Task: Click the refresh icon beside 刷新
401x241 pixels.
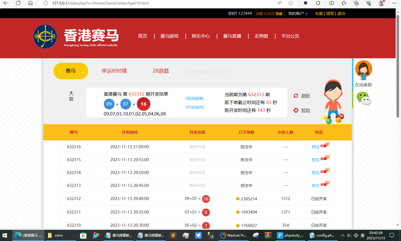Action: pos(296,96)
